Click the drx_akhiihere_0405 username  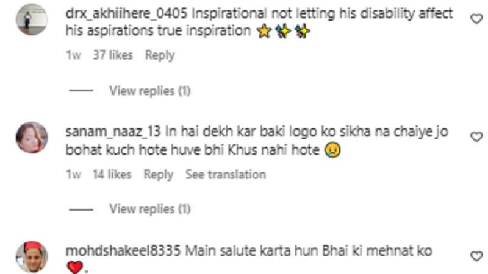pos(126,13)
